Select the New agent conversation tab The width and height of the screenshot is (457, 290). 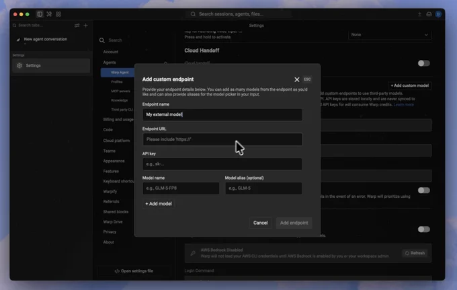click(x=51, y=40)
